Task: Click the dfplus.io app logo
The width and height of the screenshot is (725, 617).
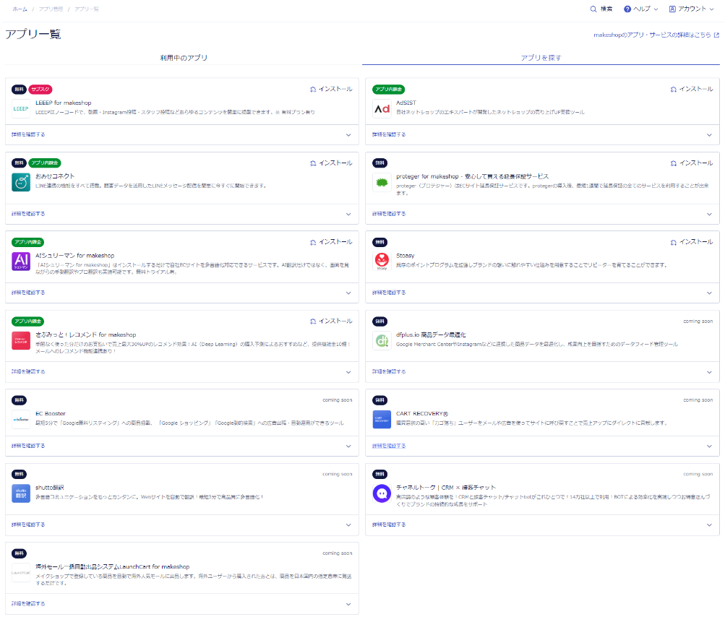Action: click(382, 340)
